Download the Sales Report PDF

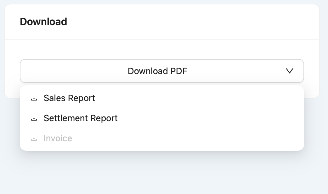(69, 98)
